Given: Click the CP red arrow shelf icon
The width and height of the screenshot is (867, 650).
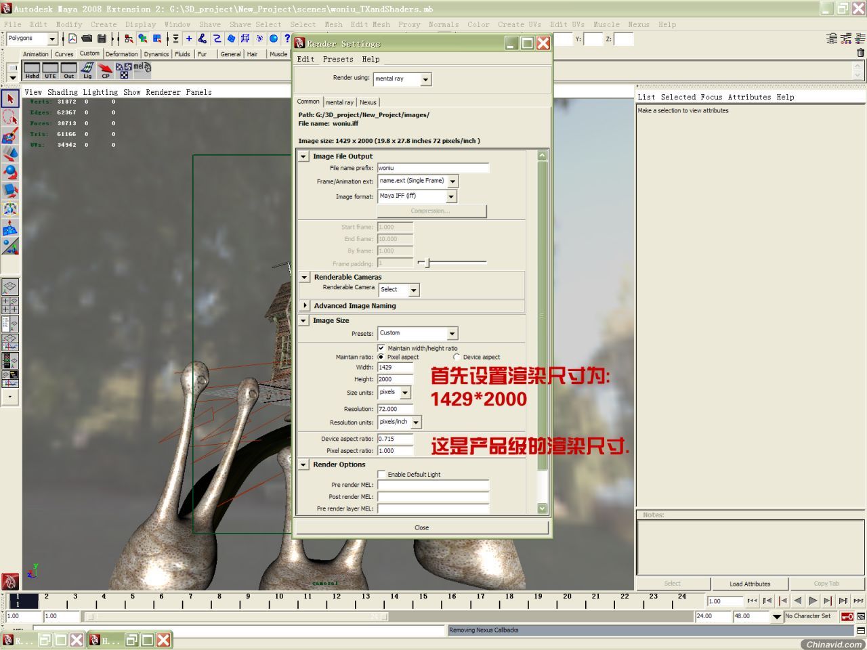Looking at the screenshot, I should click(106, 70).
